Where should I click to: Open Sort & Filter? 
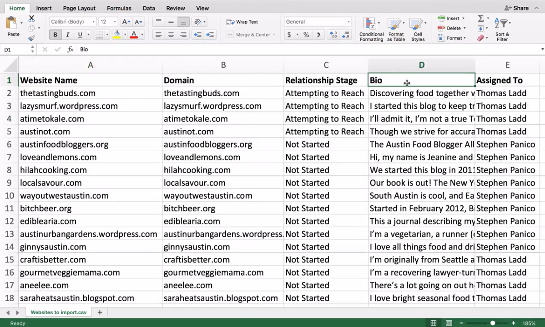click(502, 29)
